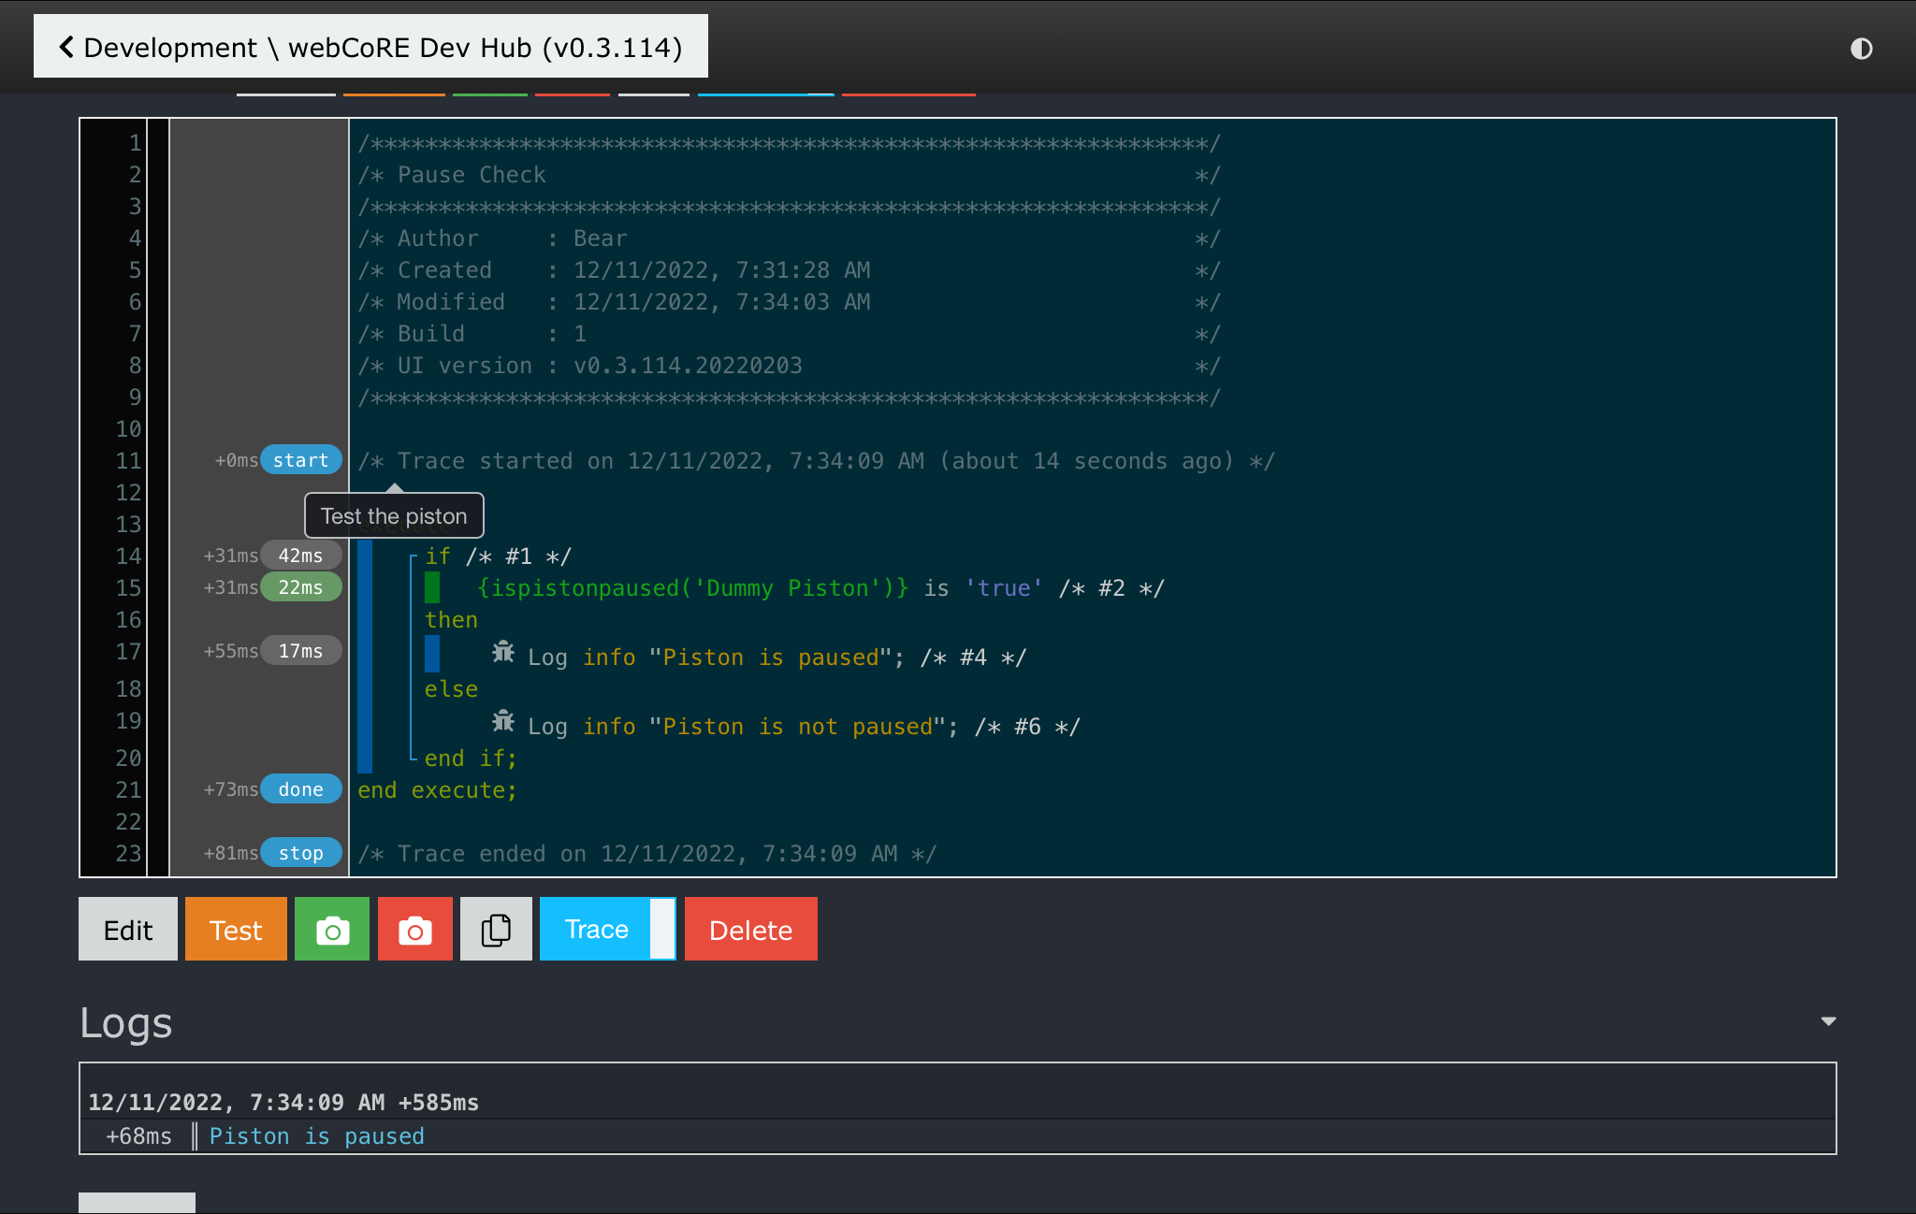
Task: Toggle the white switch on Trace button
Action: 662,929
